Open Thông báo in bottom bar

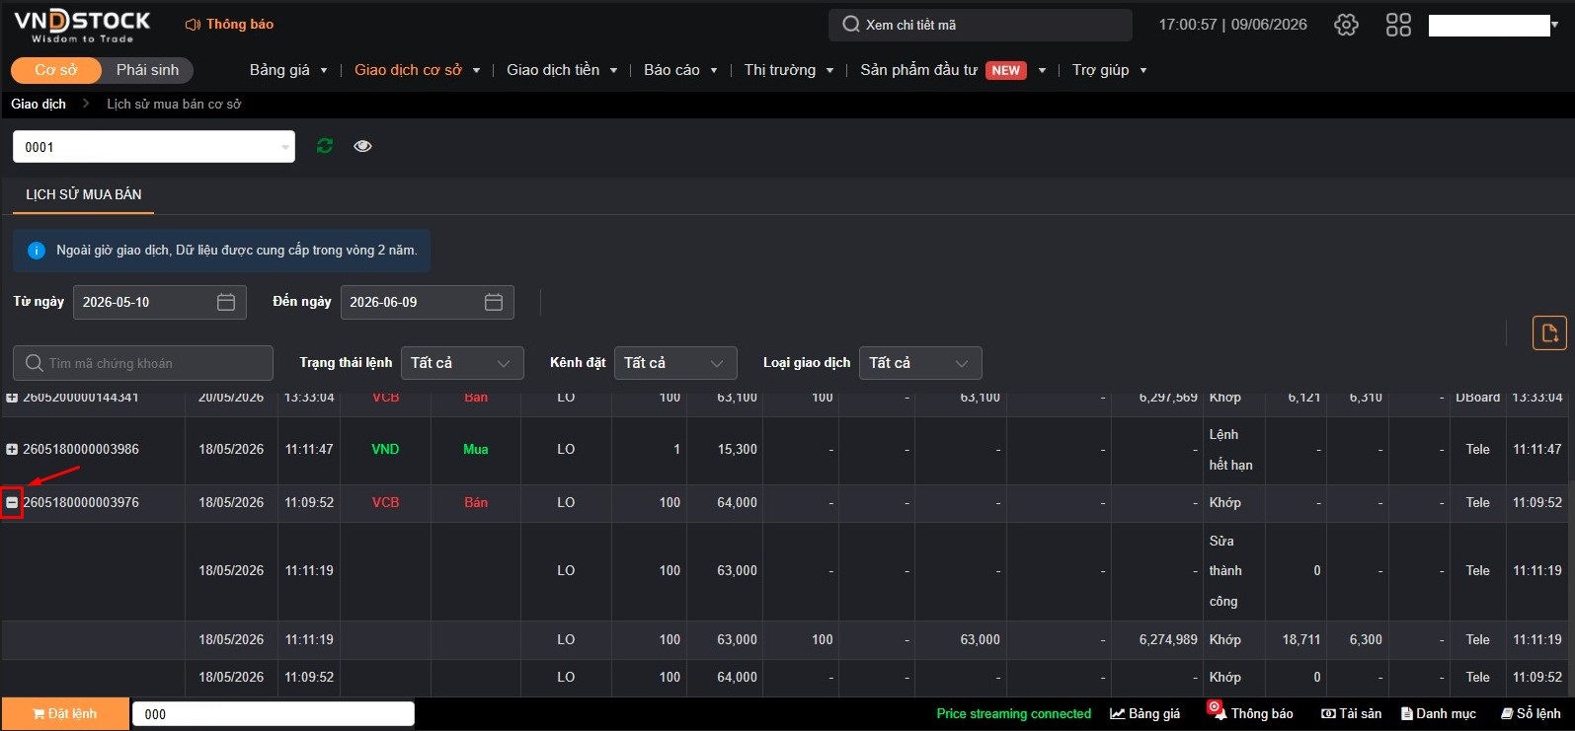click(x=1251, y=713)
